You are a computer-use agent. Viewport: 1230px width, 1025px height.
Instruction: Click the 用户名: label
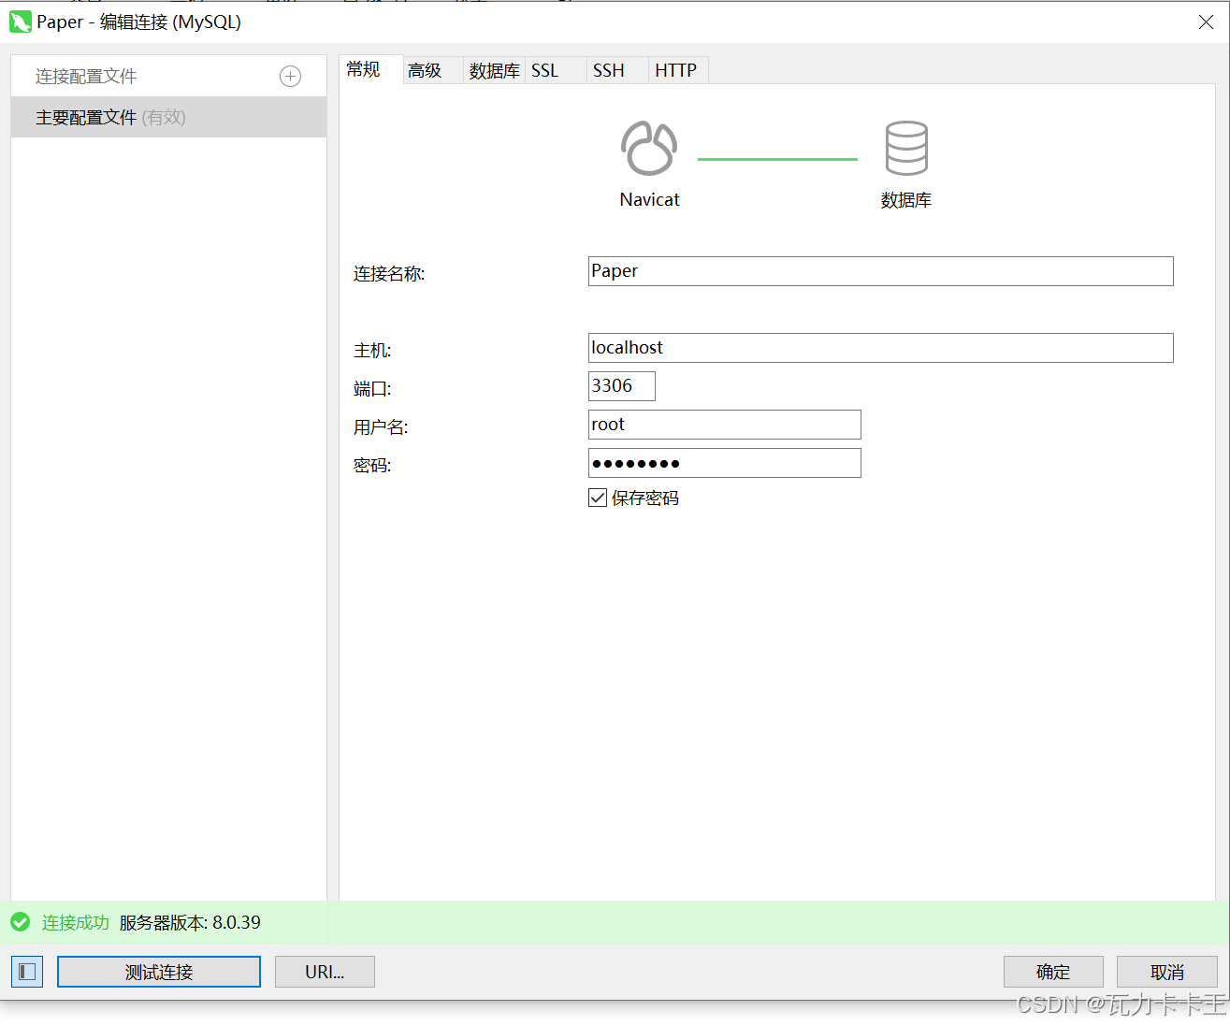coord(381,427)
